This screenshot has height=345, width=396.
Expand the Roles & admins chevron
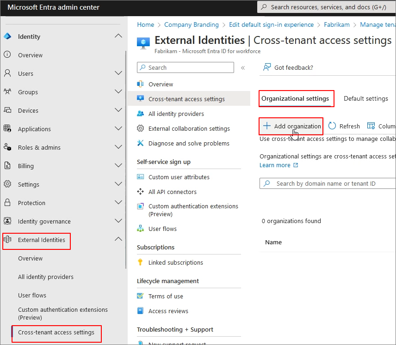118,147
